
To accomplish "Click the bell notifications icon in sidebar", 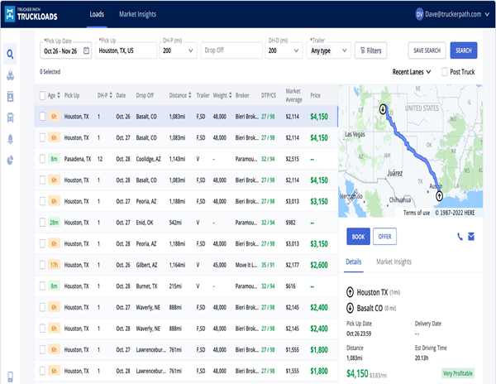I will tap(10, 138).
